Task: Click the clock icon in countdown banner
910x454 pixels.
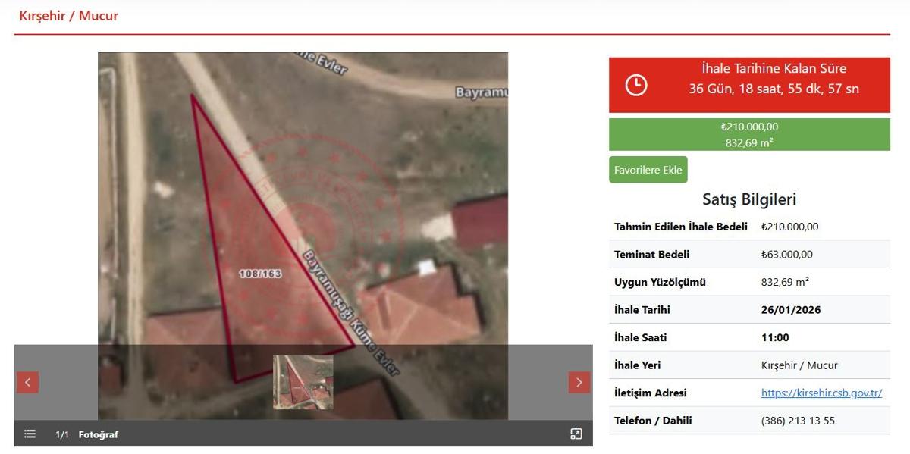Action: click(635, 85)
